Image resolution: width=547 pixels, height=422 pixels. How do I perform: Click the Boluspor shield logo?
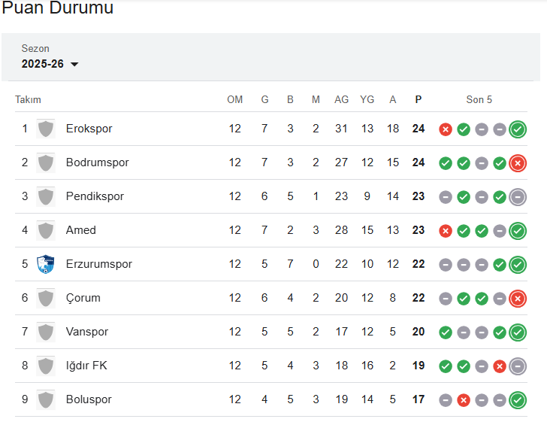tap(46, 399)
